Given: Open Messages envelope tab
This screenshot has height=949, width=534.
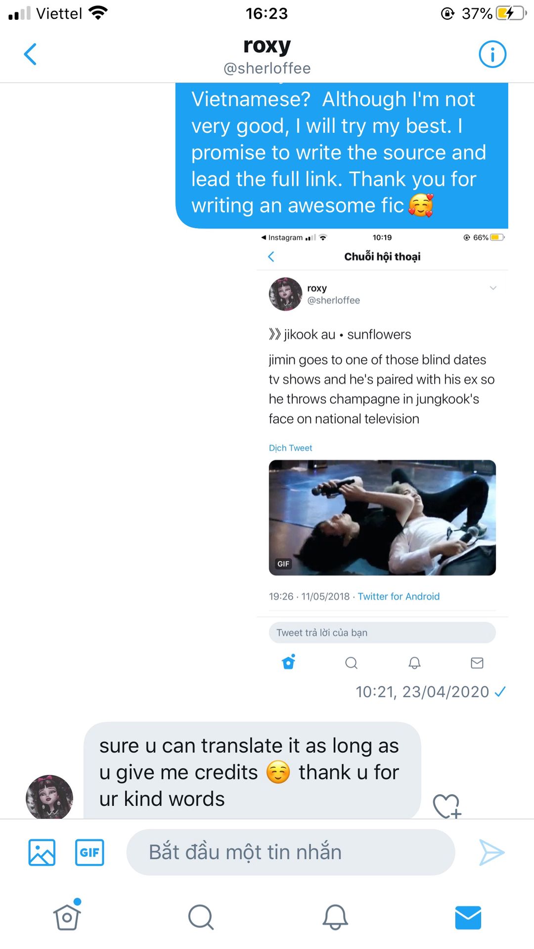Looking at the screenshot, I should [468, 917].
